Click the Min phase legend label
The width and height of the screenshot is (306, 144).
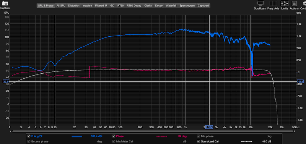[x=207, y=136]
